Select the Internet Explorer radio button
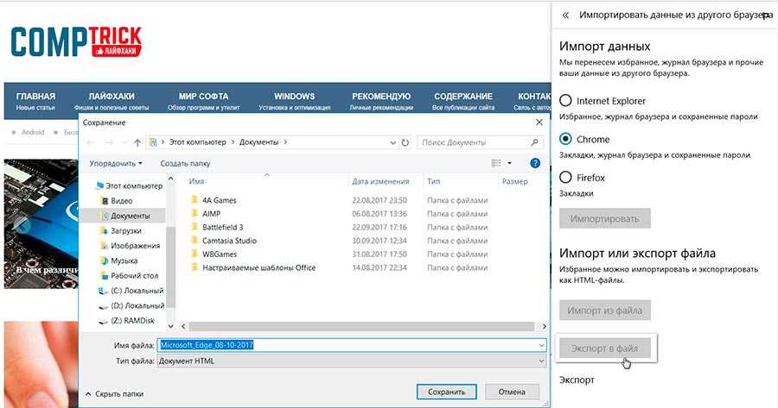This screenshot has width=778, height=408. 566,100
